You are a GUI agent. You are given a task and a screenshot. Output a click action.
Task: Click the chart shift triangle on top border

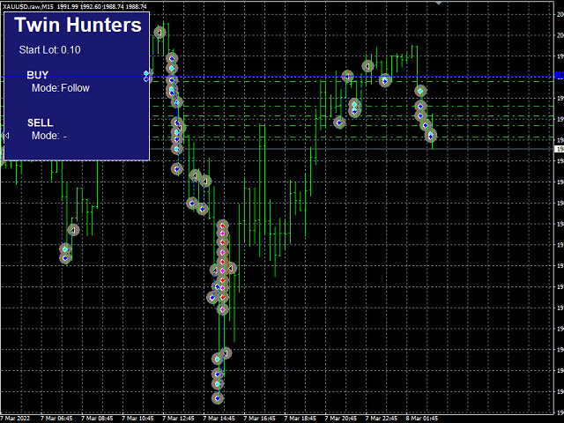click(439, 3)
